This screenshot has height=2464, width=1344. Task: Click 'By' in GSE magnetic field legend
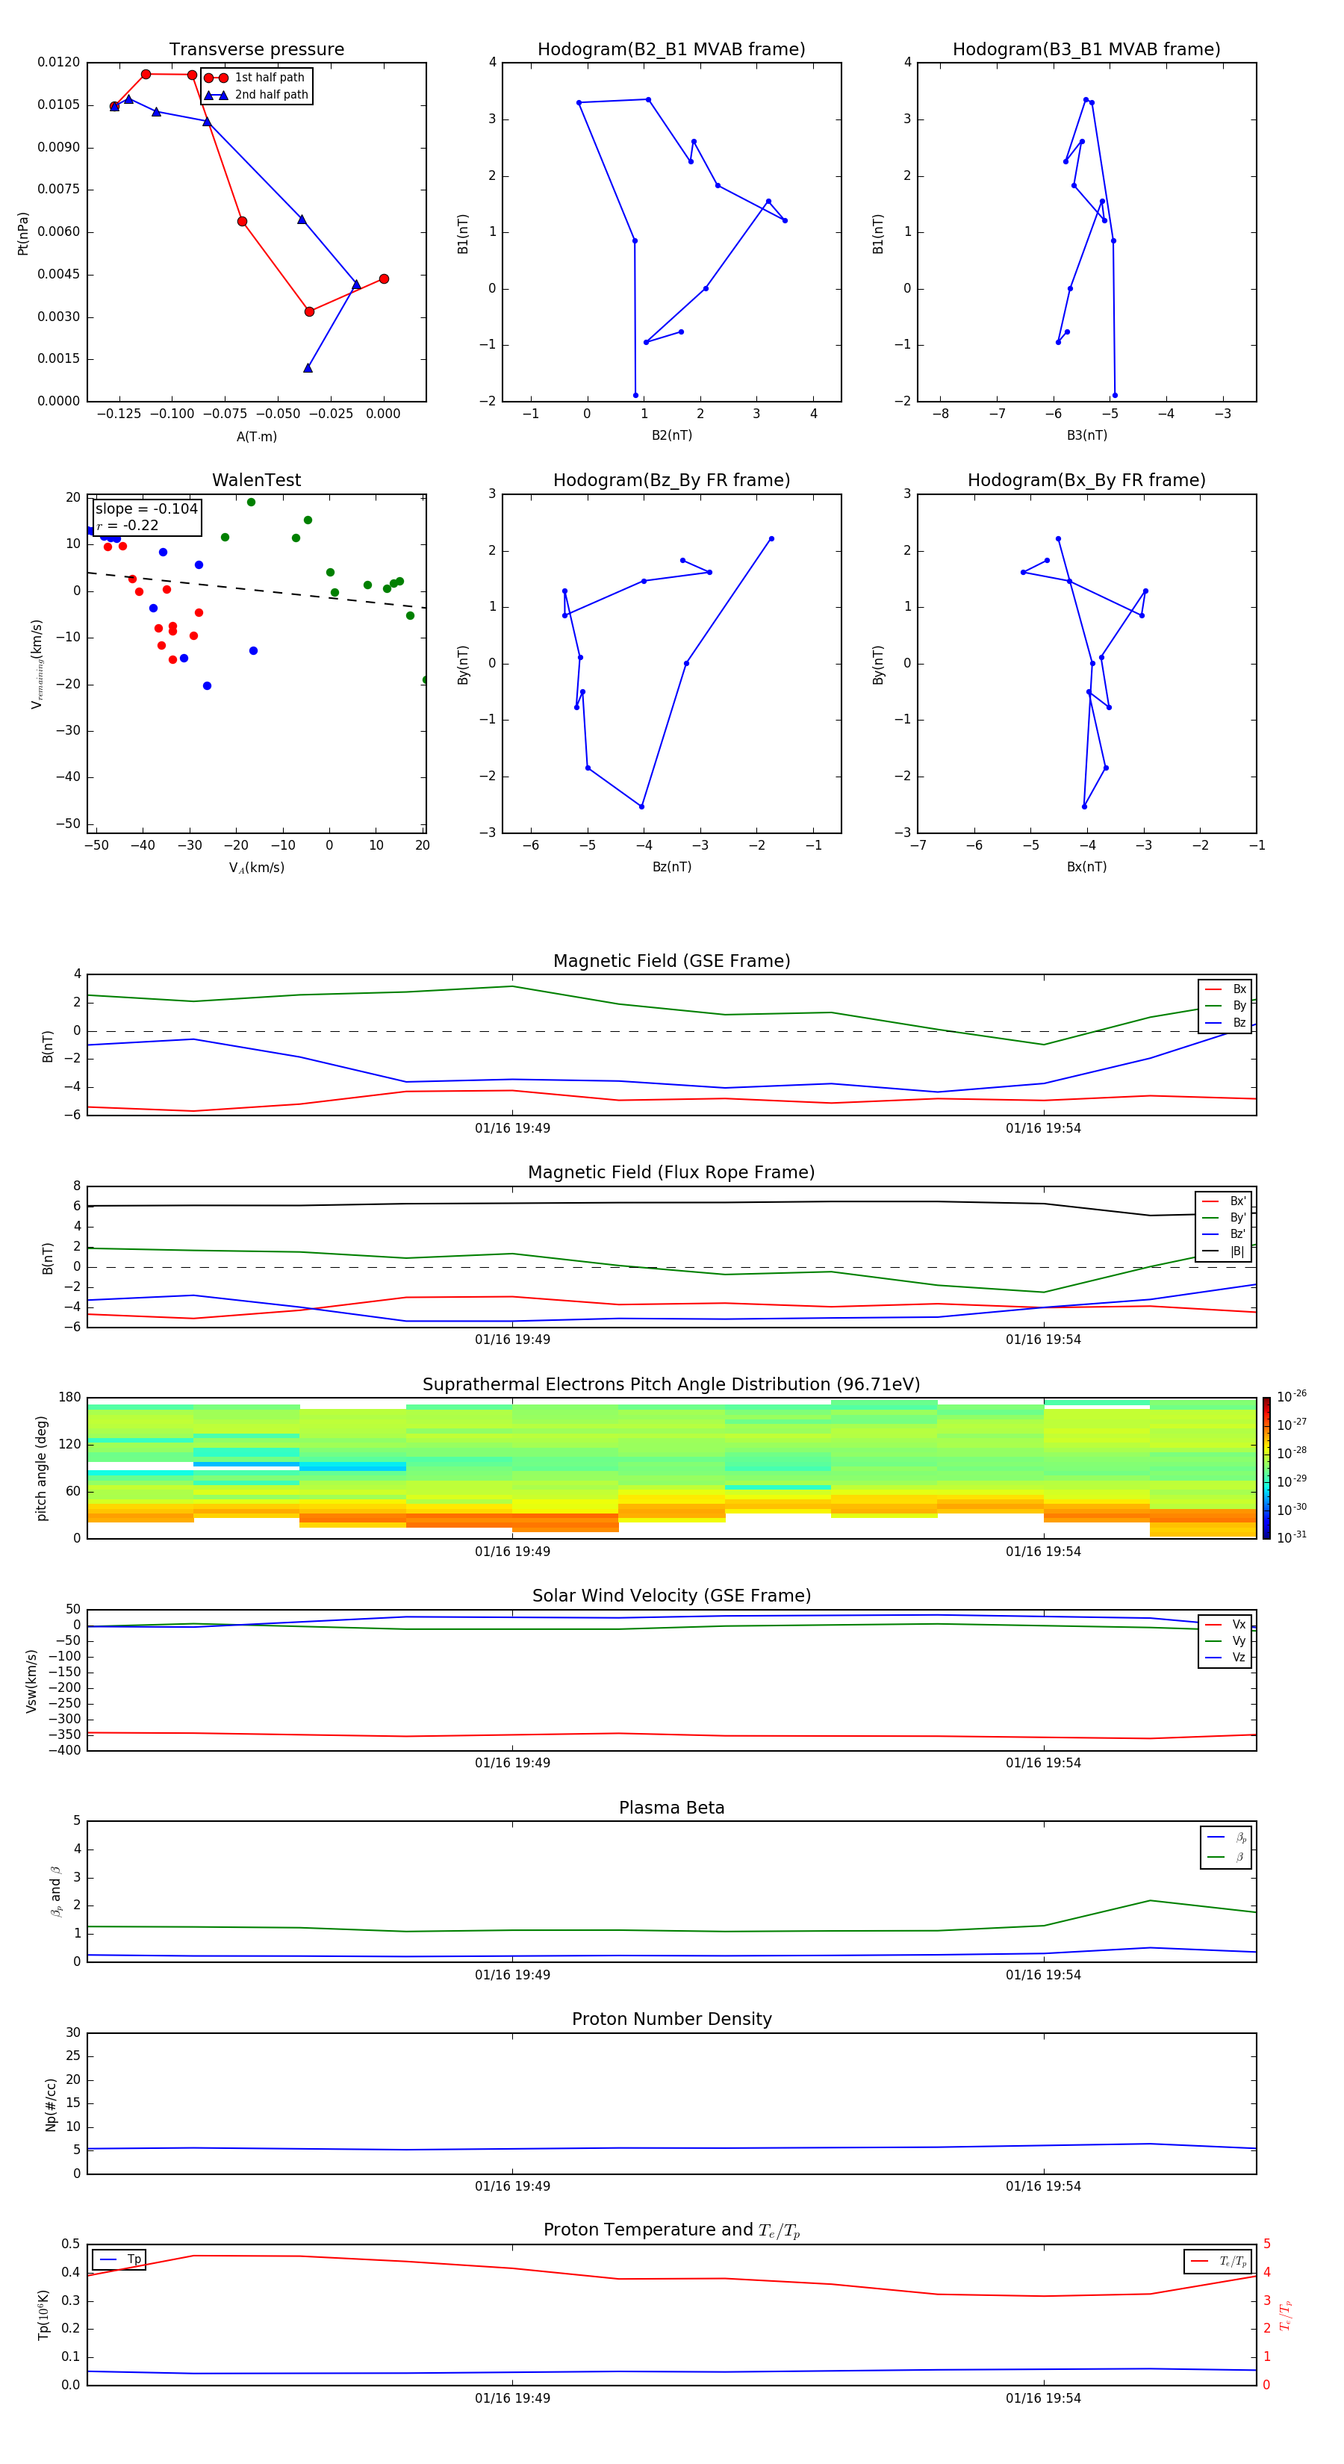tap(1226, 1005)
